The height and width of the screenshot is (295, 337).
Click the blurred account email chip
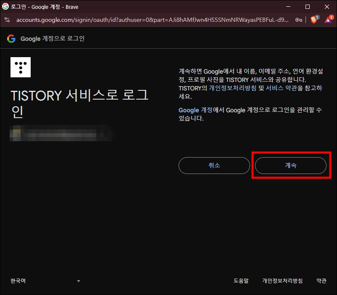tap(61, 133)
